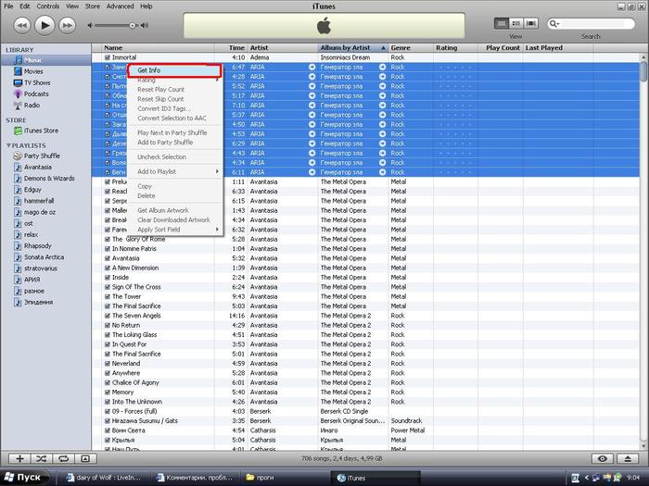Open the Advanced menu in menu bar
Screen dimensions: 649x486
click(120, 6)
